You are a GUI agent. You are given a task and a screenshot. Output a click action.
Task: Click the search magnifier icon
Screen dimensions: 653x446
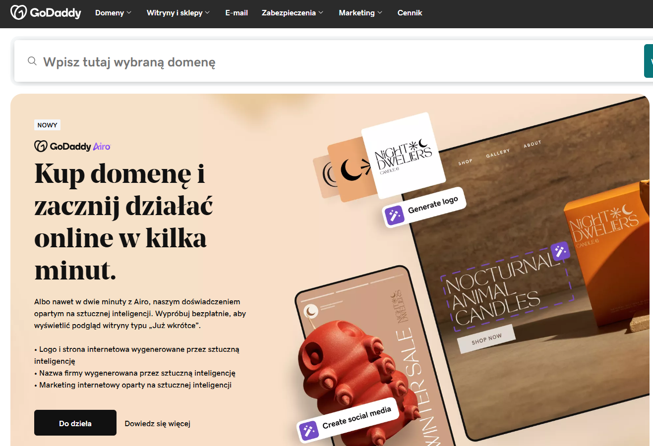click(x=32, y=61)
